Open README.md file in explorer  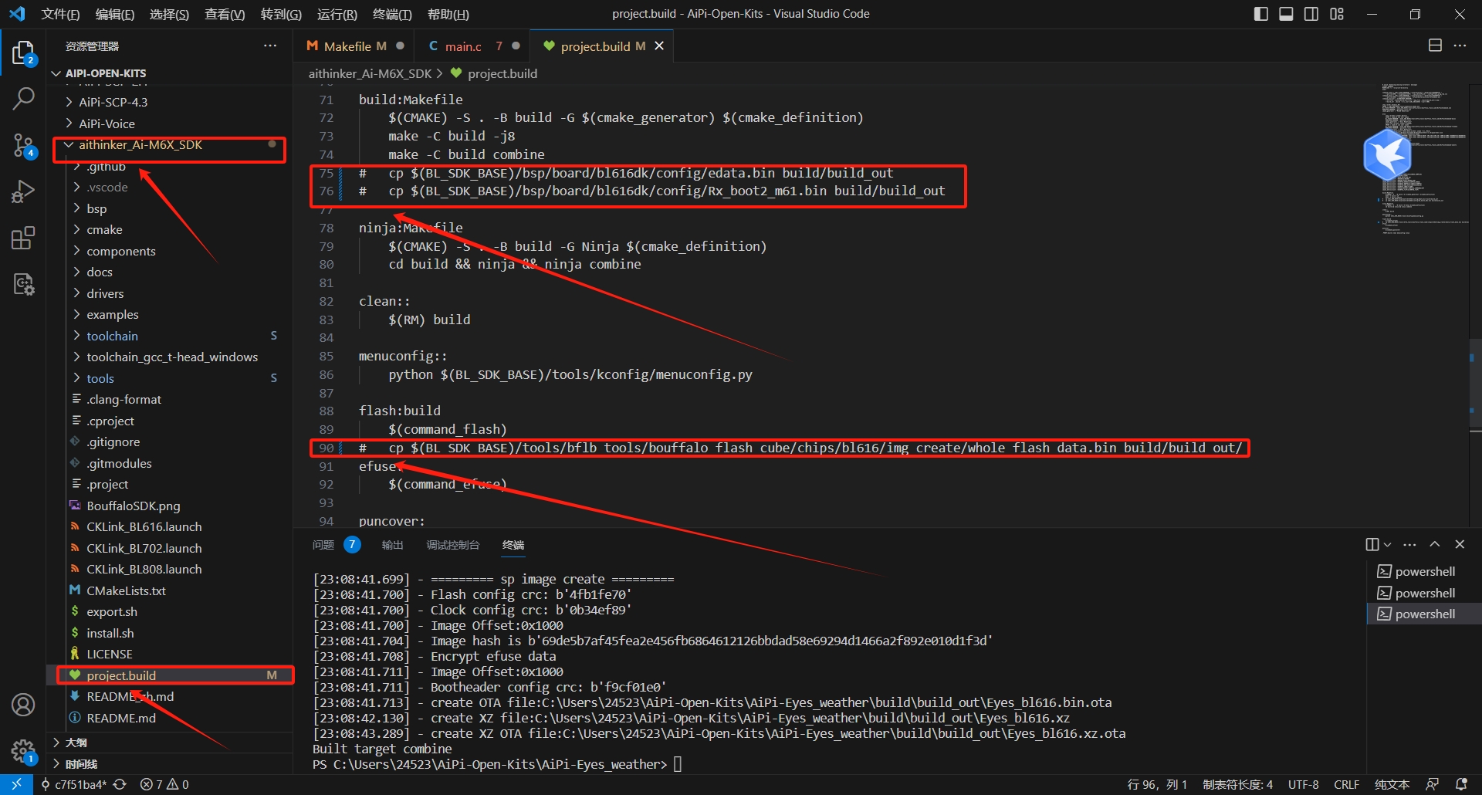[x=170, y=718]
